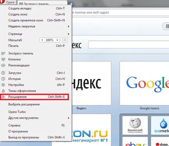This screenshot has height=146, width=169.
Task: Click the 100% zoom value
Action: [x=49, y=40]
